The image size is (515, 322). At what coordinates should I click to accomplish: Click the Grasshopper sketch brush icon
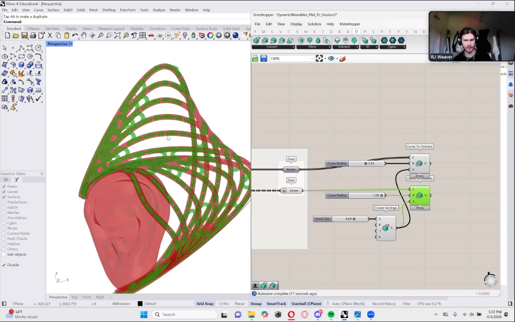(x=342, y=58)
